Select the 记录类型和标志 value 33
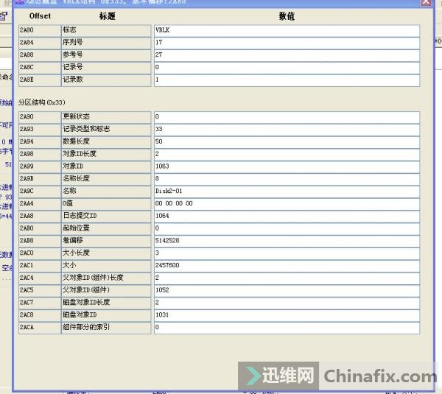442x394 pixels. pos(287,130)
